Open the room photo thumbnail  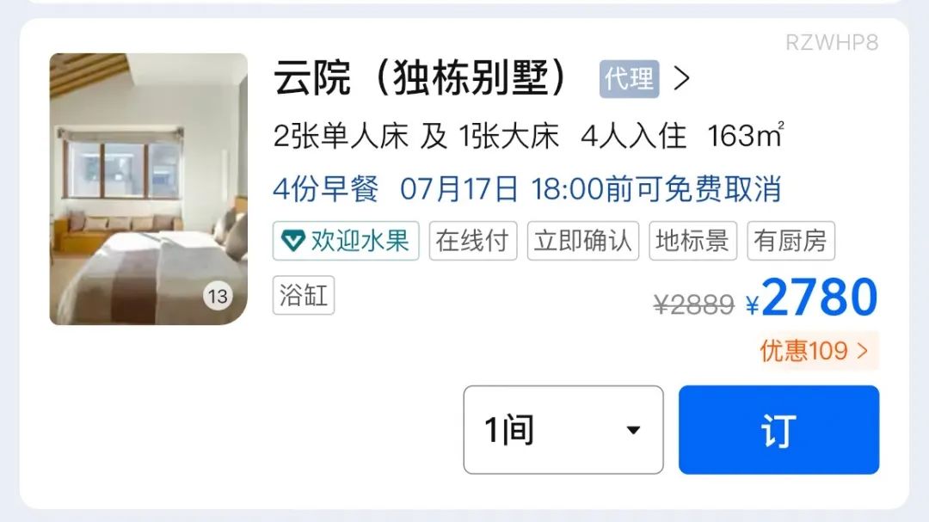point(148,189)
